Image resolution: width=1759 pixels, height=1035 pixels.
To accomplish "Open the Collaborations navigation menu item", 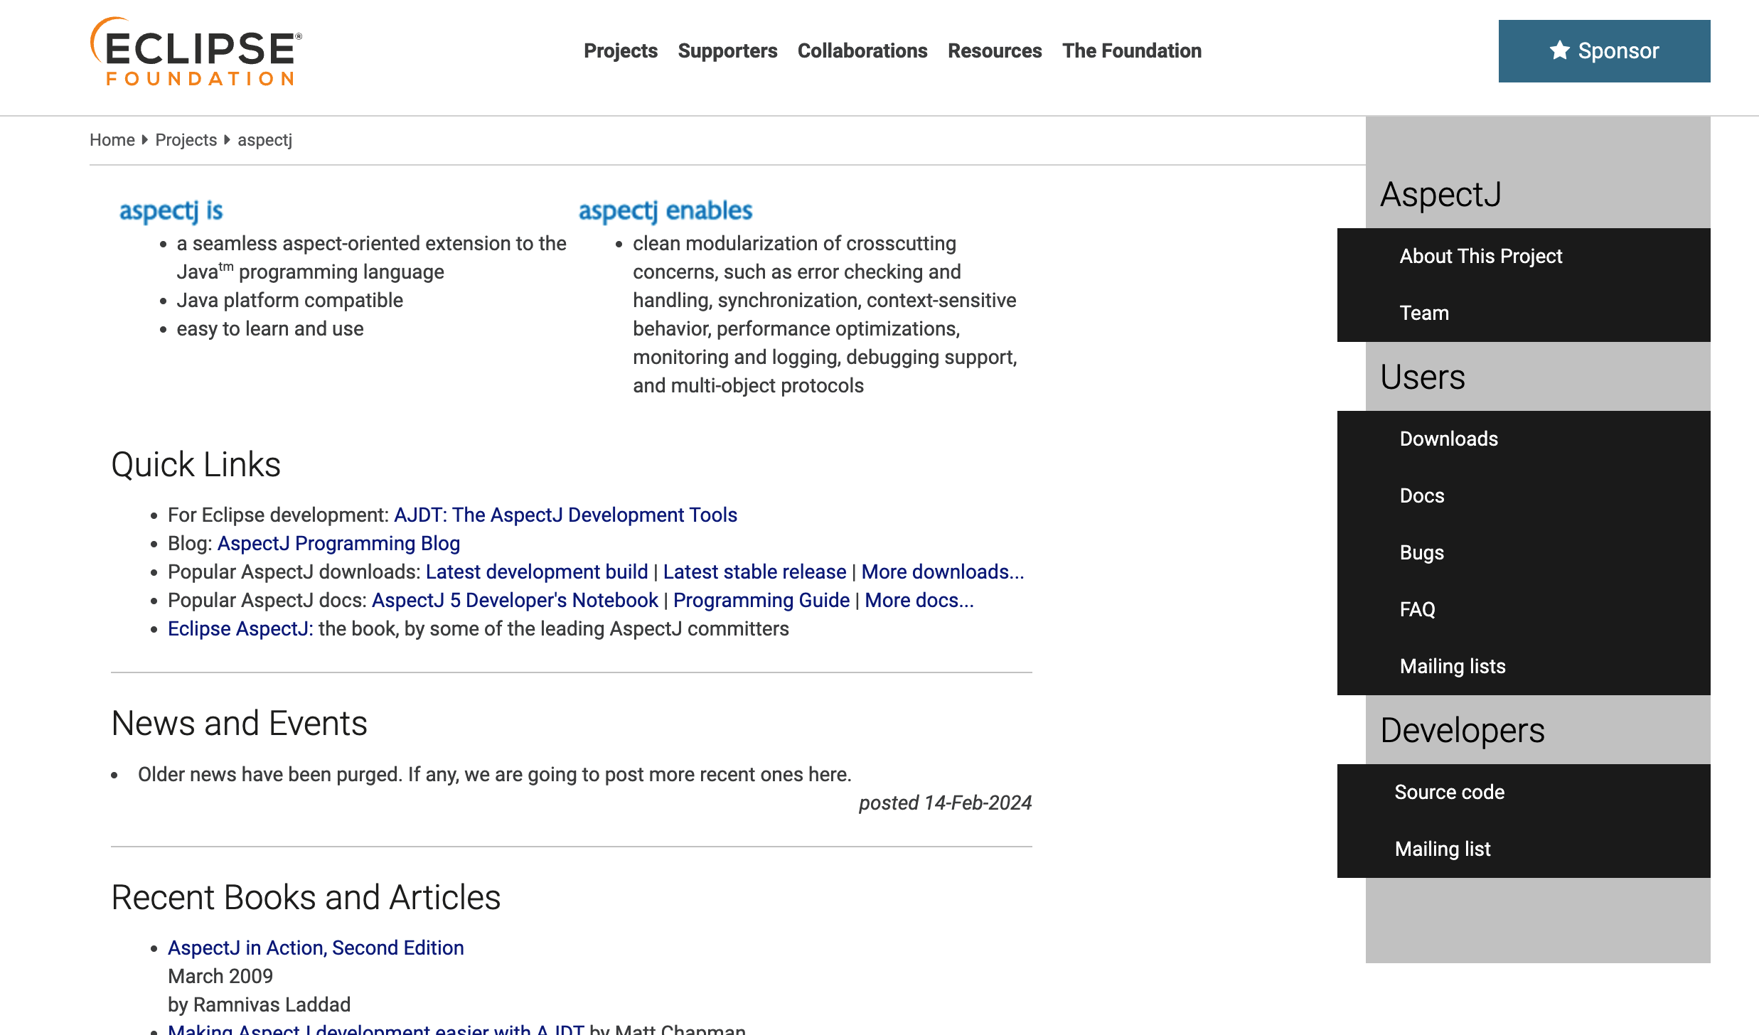I will point(862,50).
